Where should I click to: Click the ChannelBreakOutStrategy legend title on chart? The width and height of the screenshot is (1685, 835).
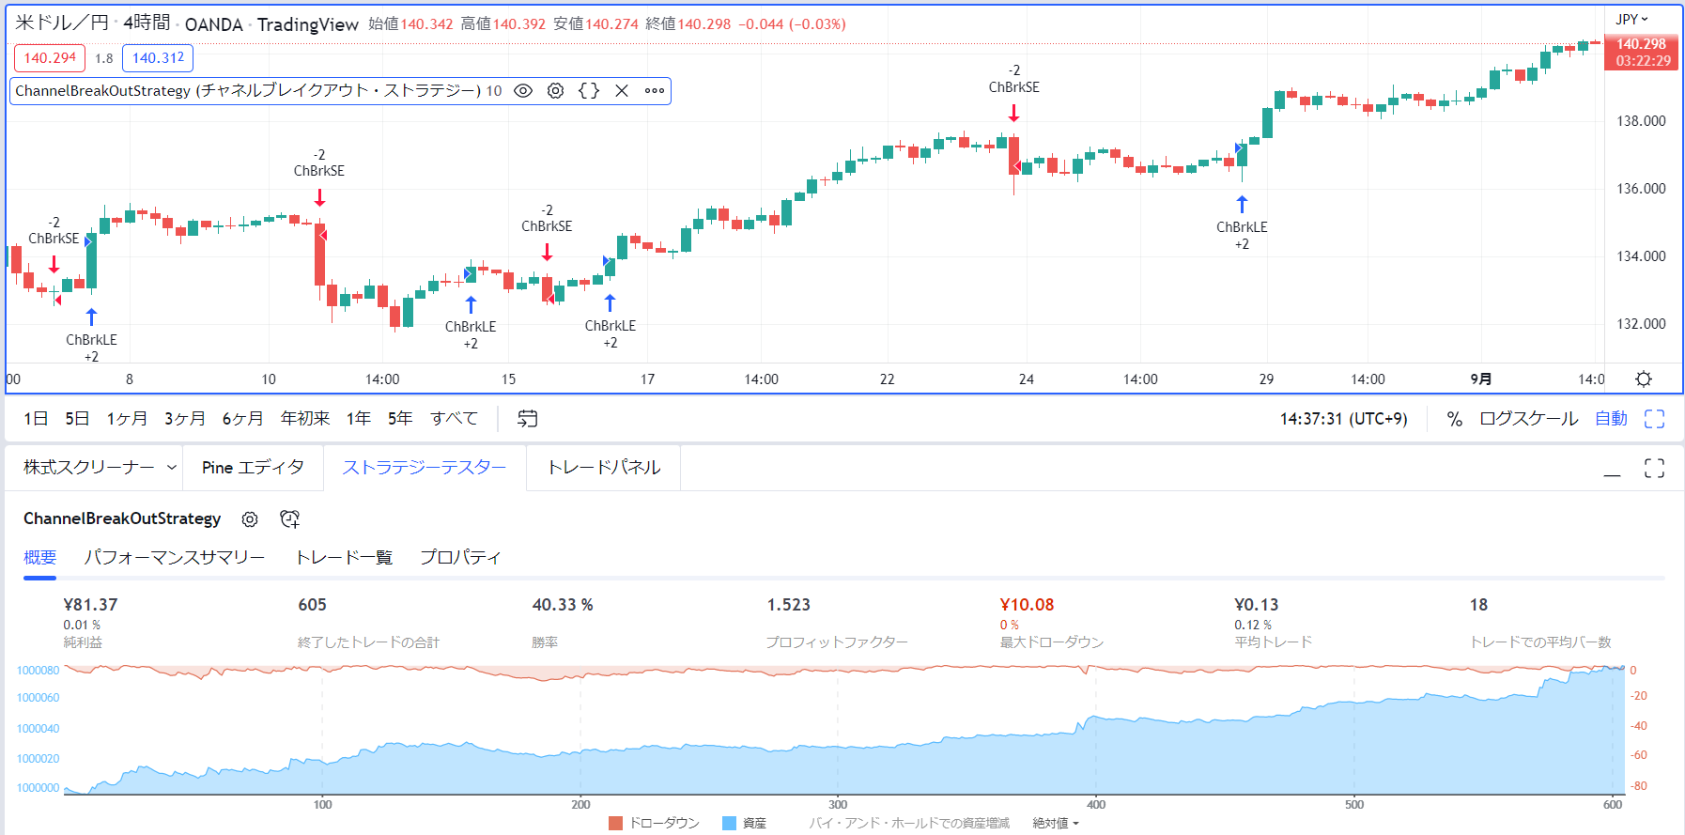click(x=248, y=91)
